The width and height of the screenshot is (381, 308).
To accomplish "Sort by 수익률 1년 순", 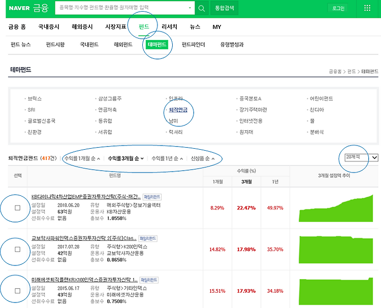I will (x=167, y=158).
